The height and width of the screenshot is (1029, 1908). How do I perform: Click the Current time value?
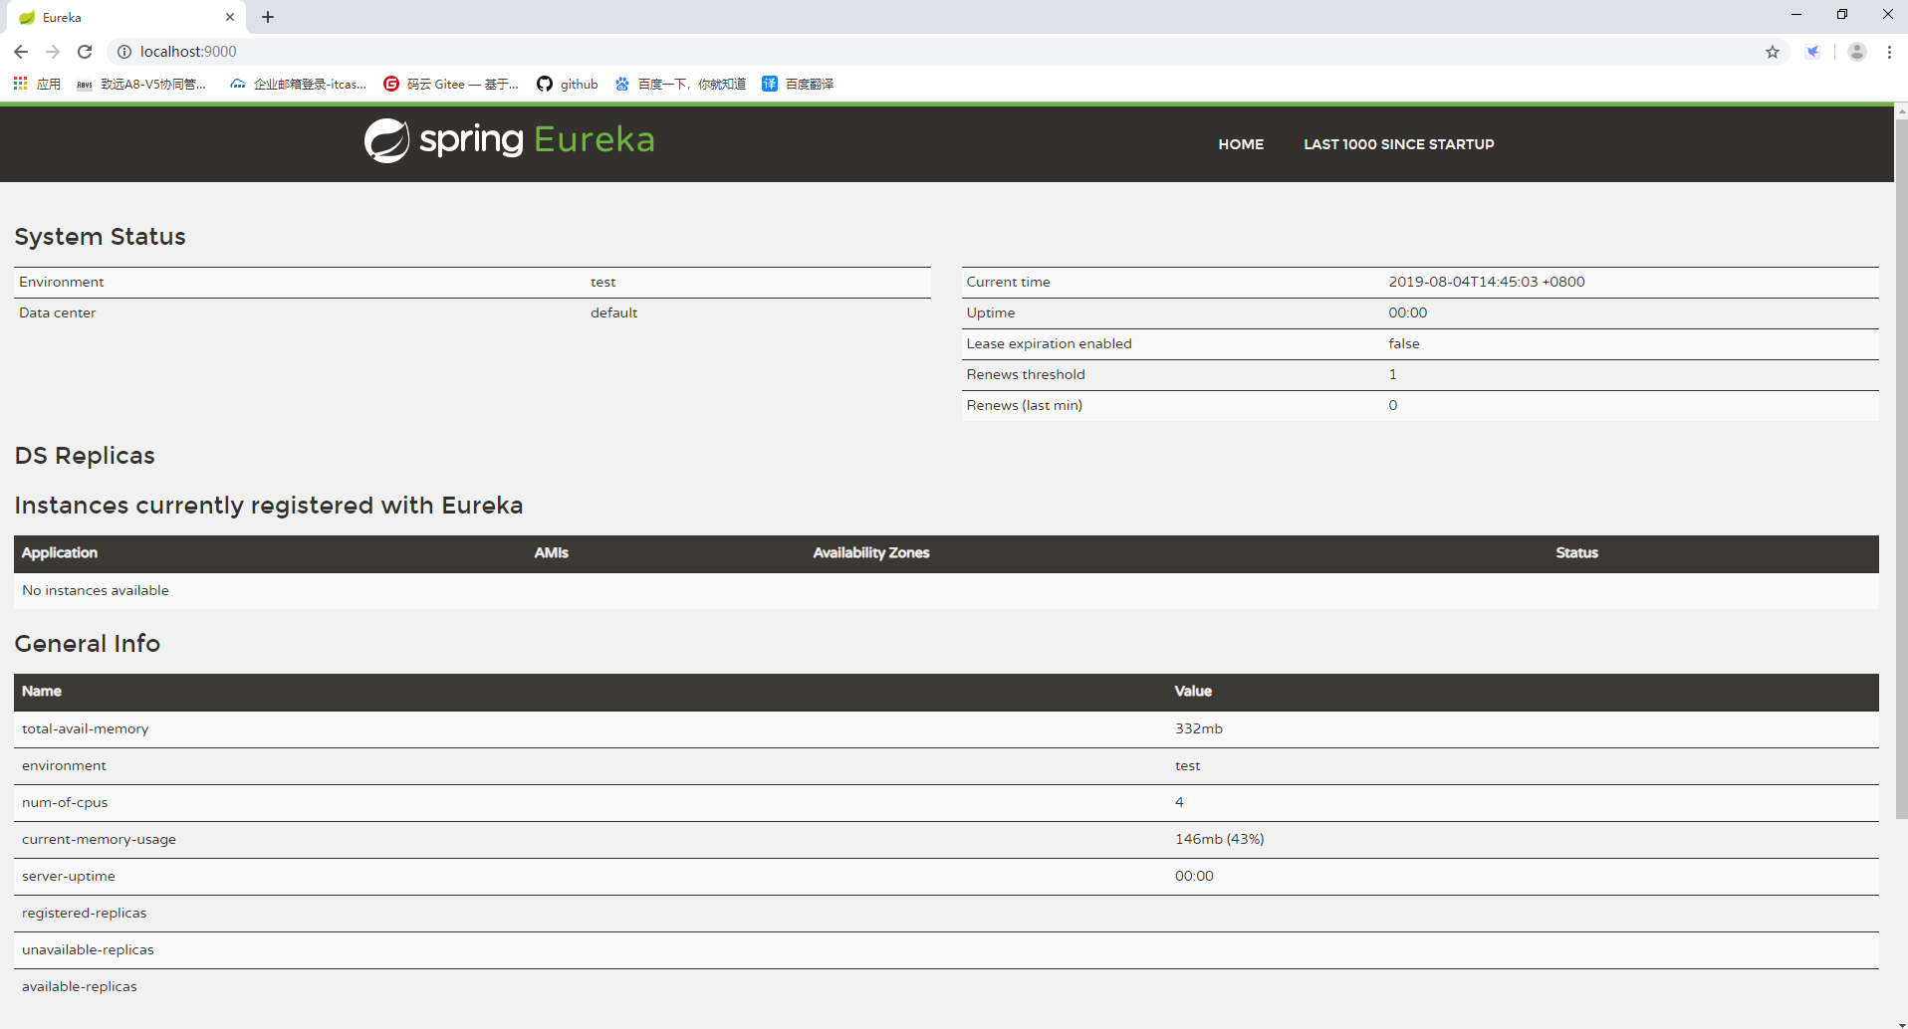[x=1487, y=282]
